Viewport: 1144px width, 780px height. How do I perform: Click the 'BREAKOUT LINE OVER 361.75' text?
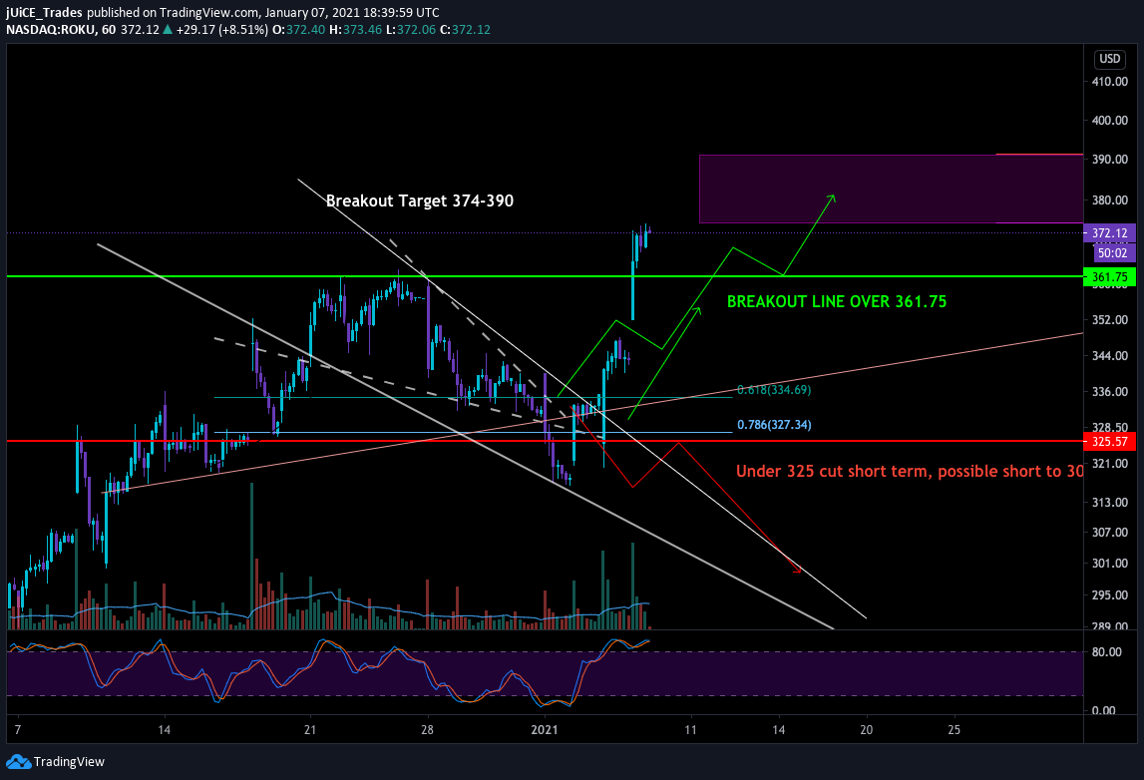(x=837, y=301)
